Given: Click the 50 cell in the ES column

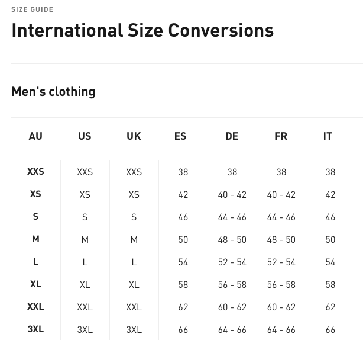Looking at the screenshot, I should point(183,240).
